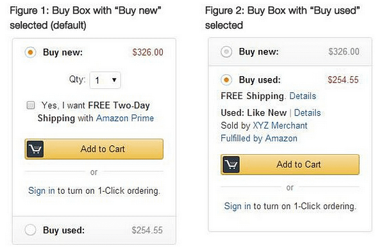The width and height of the screenshot is (379, 250).
Task: Click the Fulfilled by Amazon link
Action: pos(259,138)
